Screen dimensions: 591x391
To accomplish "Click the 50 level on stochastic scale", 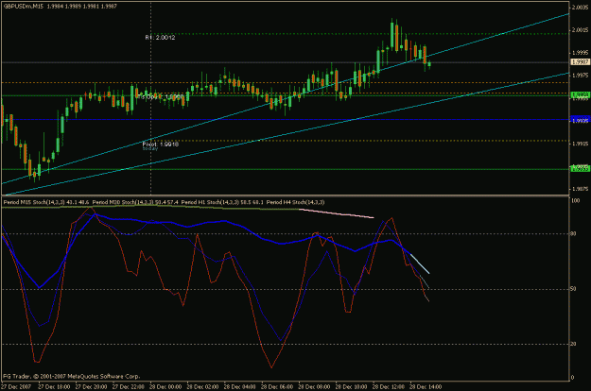I will [574, 289].
